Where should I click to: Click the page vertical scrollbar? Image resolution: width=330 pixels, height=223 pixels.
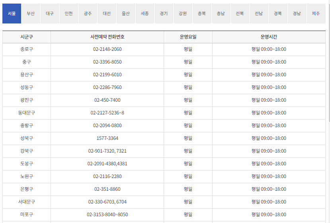click(x=329, y=63)
